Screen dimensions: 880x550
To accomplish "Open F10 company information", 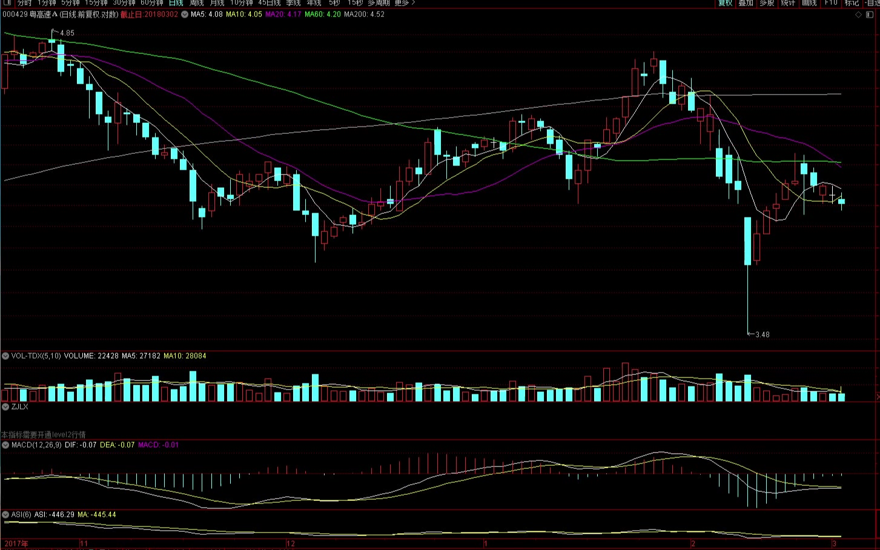I will click(831, 3).
